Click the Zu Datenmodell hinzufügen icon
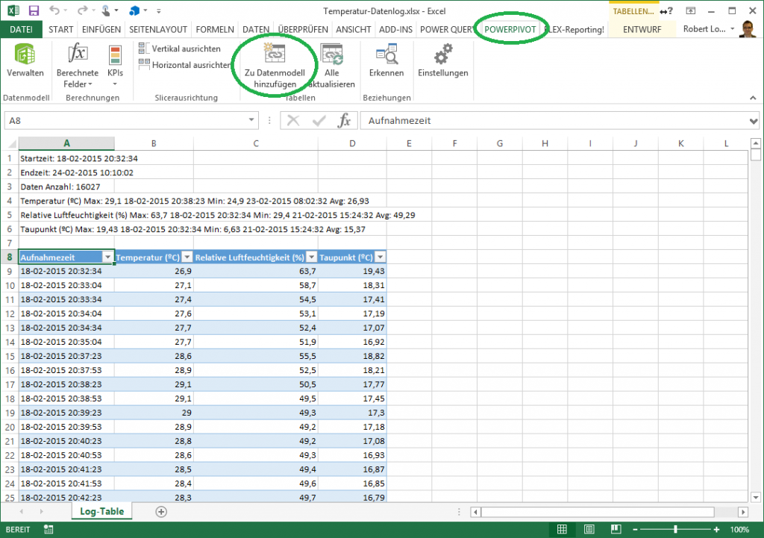Screen dimensions: 764x538 (275, 54)
